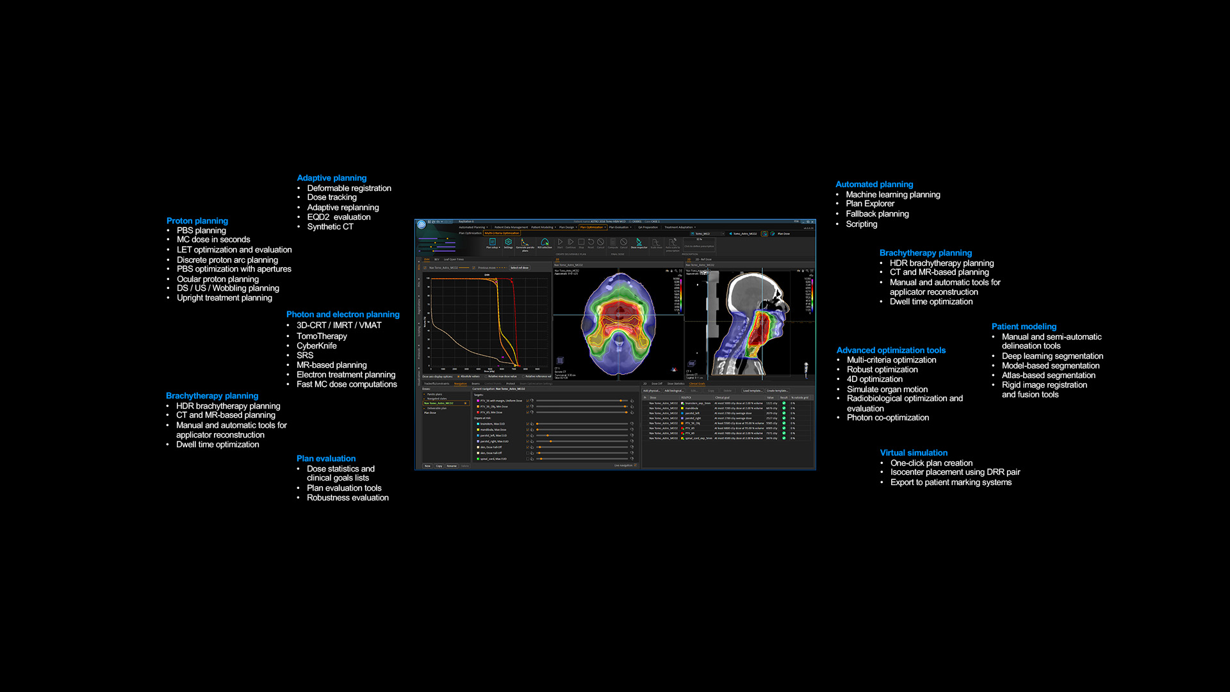Click the Continue playback-style icon
1230x692 pixels.
(x=571, y=242)
